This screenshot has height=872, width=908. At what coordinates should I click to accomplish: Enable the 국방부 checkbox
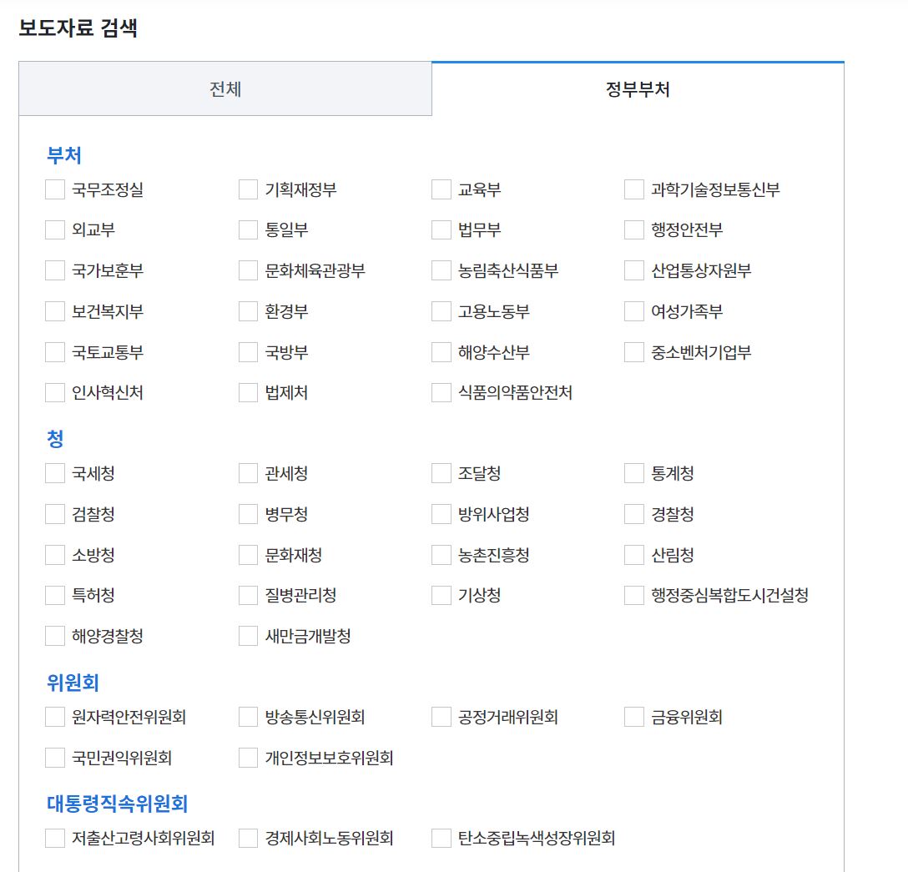(x=249, y=352)
